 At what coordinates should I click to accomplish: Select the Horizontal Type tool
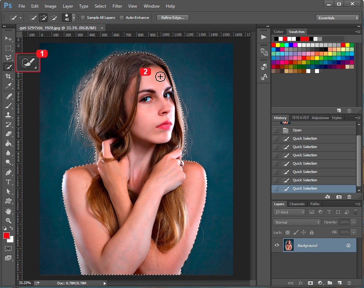click(8, 182)
